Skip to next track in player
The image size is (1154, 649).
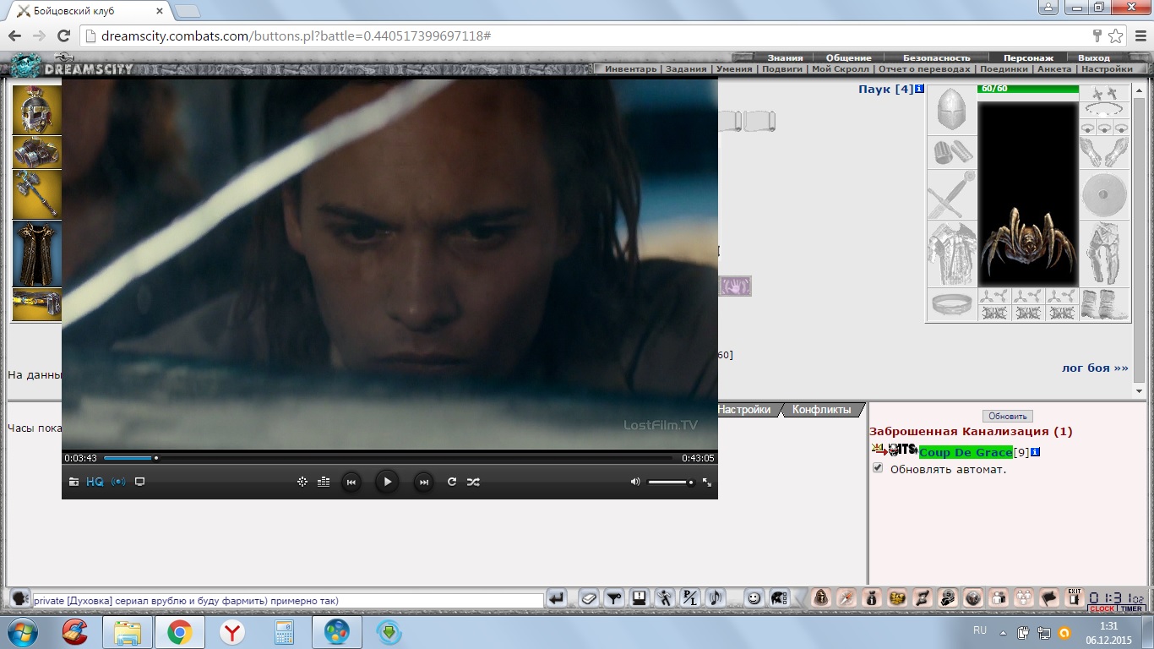coord(423,482)
